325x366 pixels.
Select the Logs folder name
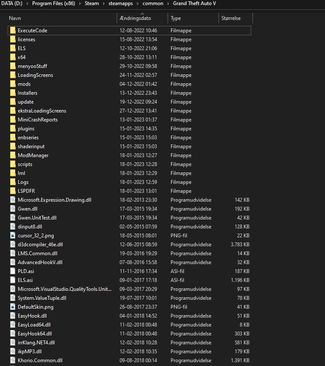coord(23,182)
